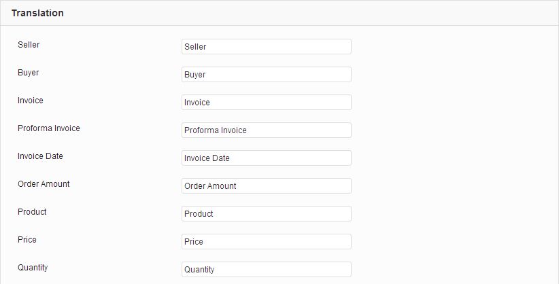Click the Translation heading title text
The height and width of the screenshot is (284, 559).
coord(37,13)
